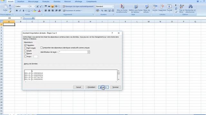Expand Fusionner et centrer options
Image resolution: width=206 pixels, height=115 pixels.
(82, 11)
